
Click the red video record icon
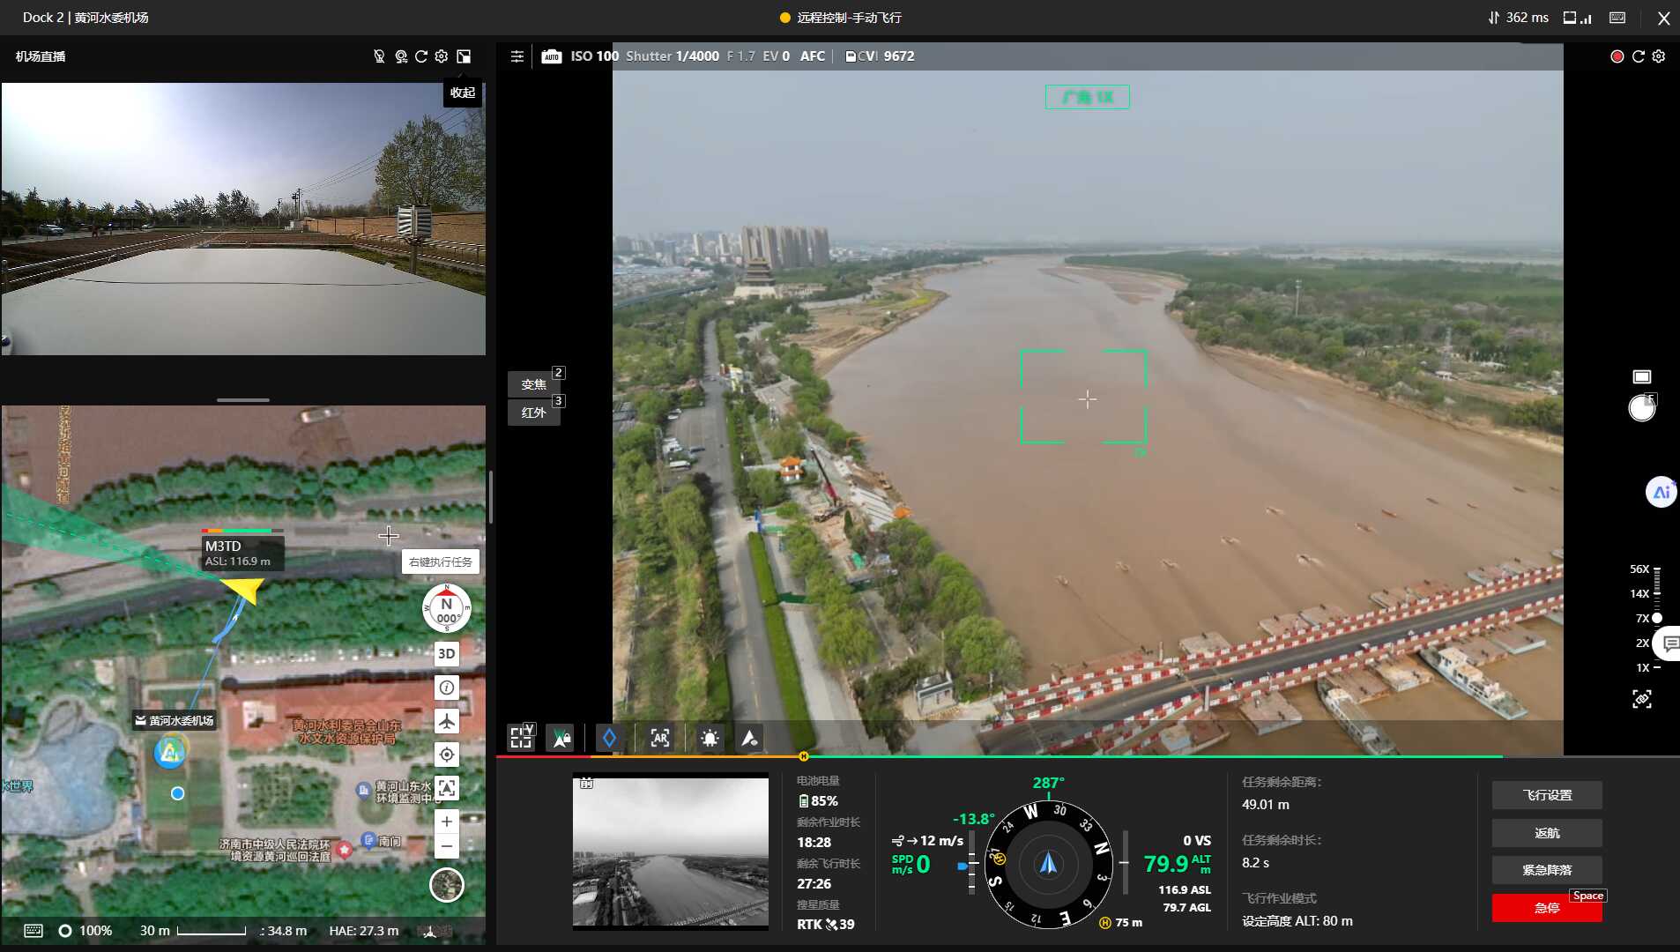[x=1617, y=56]
